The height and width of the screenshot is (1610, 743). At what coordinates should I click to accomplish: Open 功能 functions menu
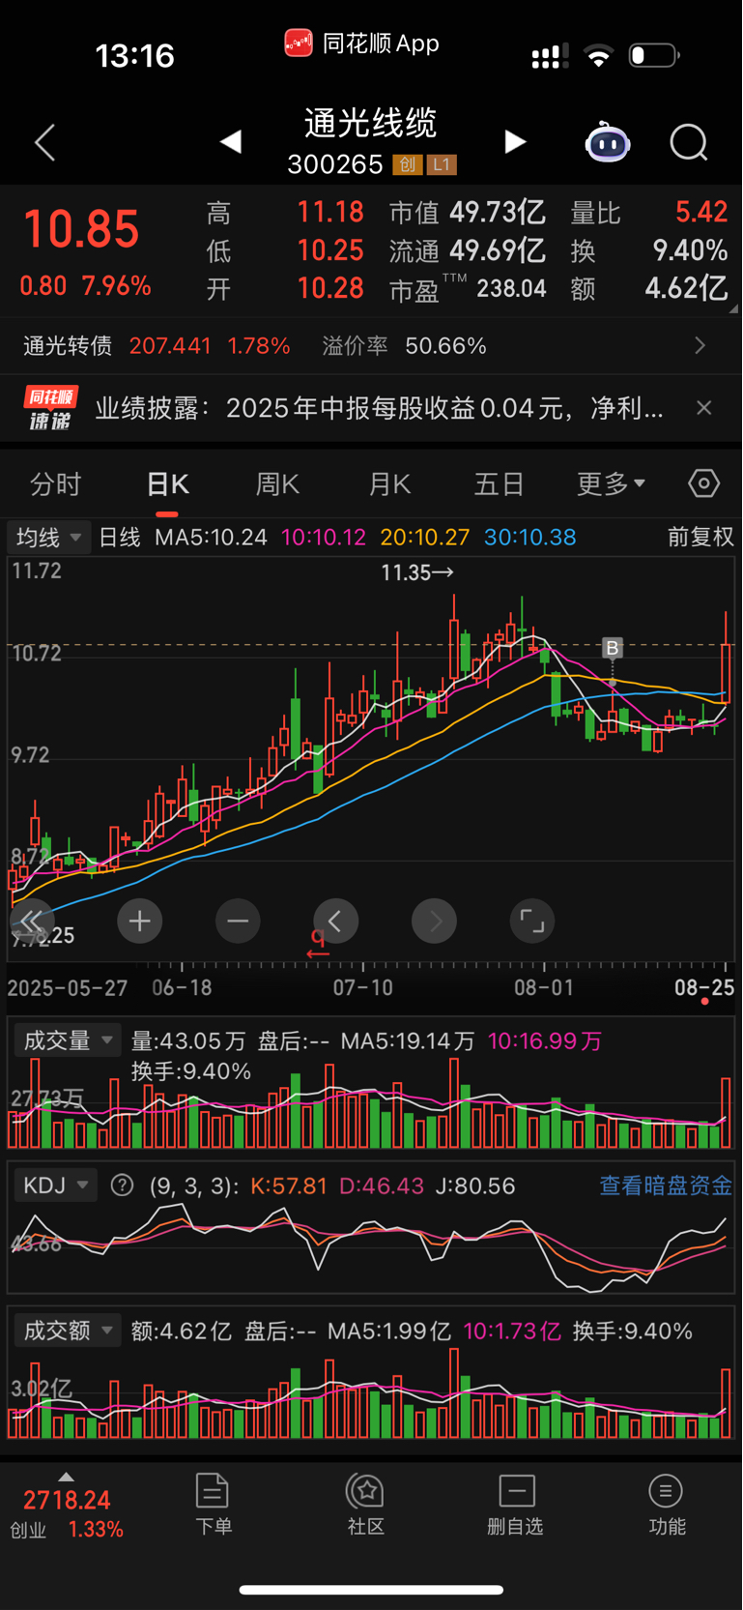(x=667, y=1505)
